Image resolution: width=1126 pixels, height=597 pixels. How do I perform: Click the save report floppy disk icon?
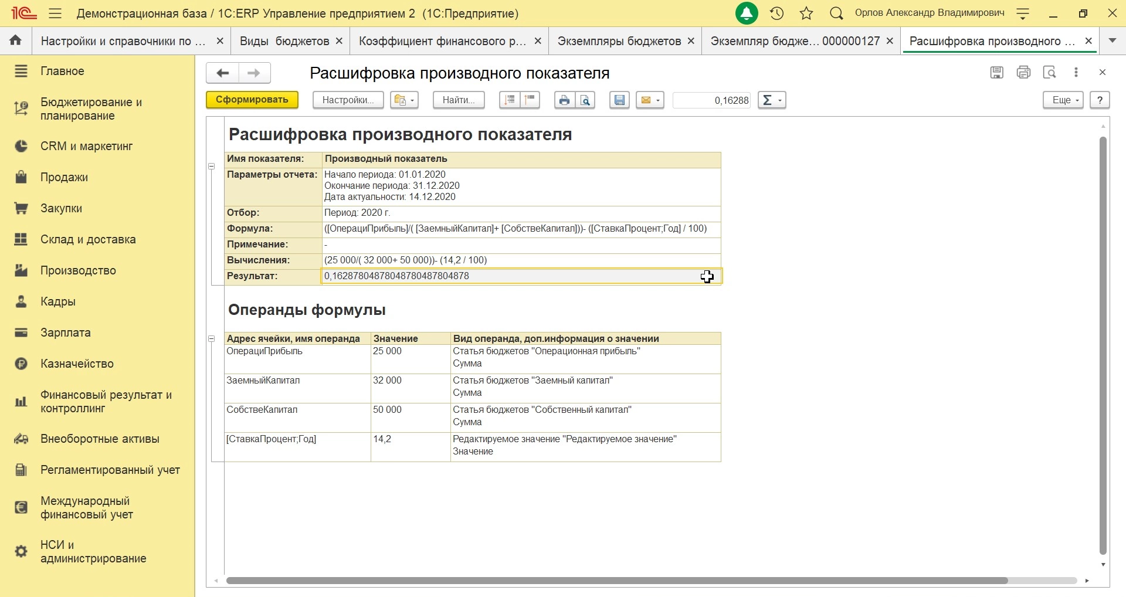coord(620,100)
